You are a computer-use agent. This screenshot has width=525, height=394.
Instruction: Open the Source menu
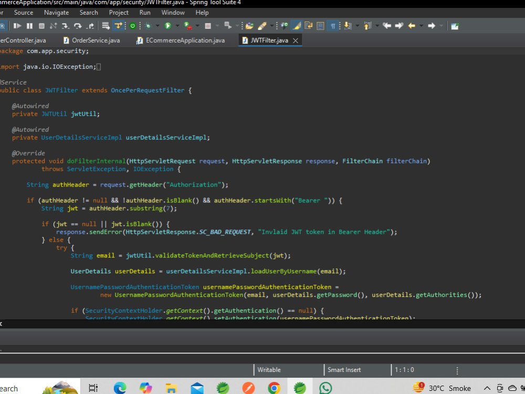[24, 13]
